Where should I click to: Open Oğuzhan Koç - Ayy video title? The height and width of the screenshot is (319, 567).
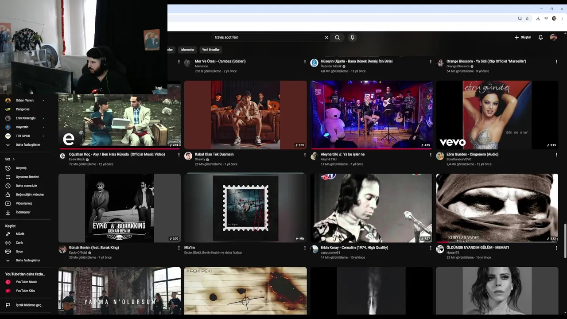click(117, 154)
